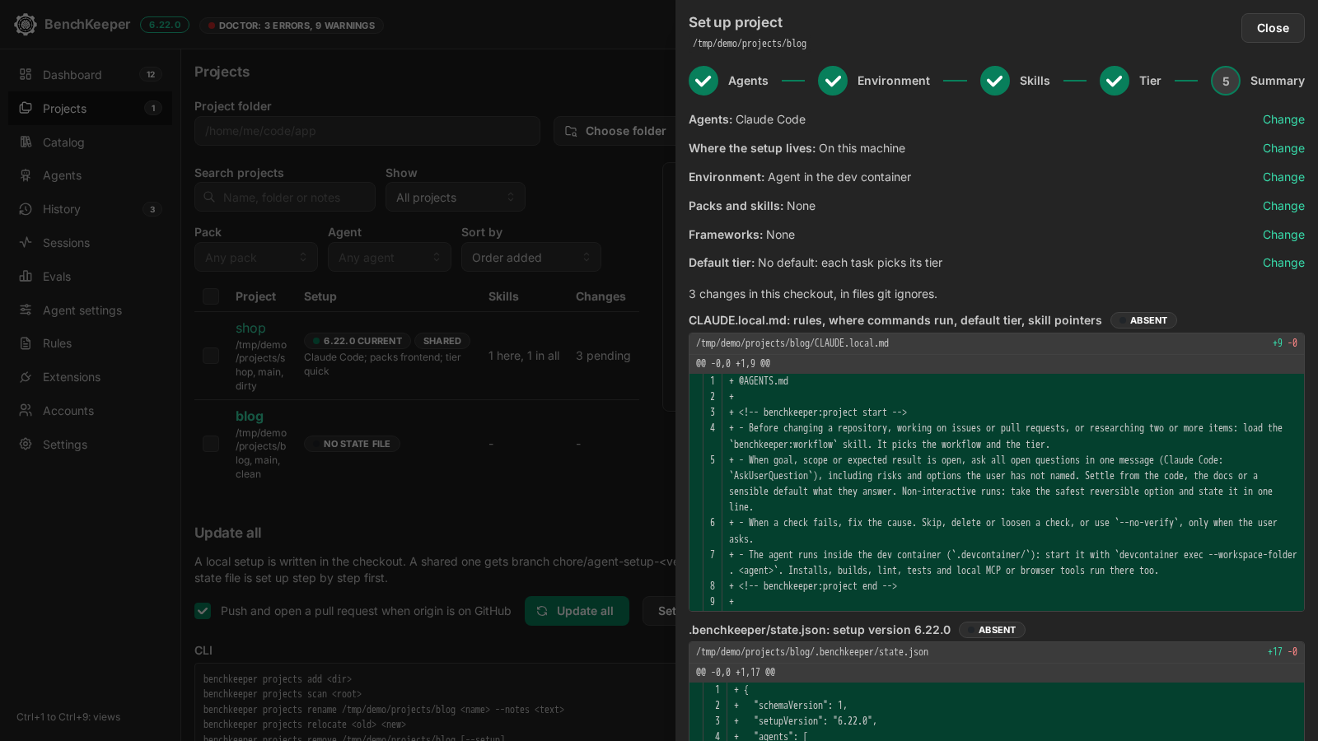Click the ABSENT badge beside CLAUDE.local.md heading
The image size is (1318, 741).
click(1143, 320)
